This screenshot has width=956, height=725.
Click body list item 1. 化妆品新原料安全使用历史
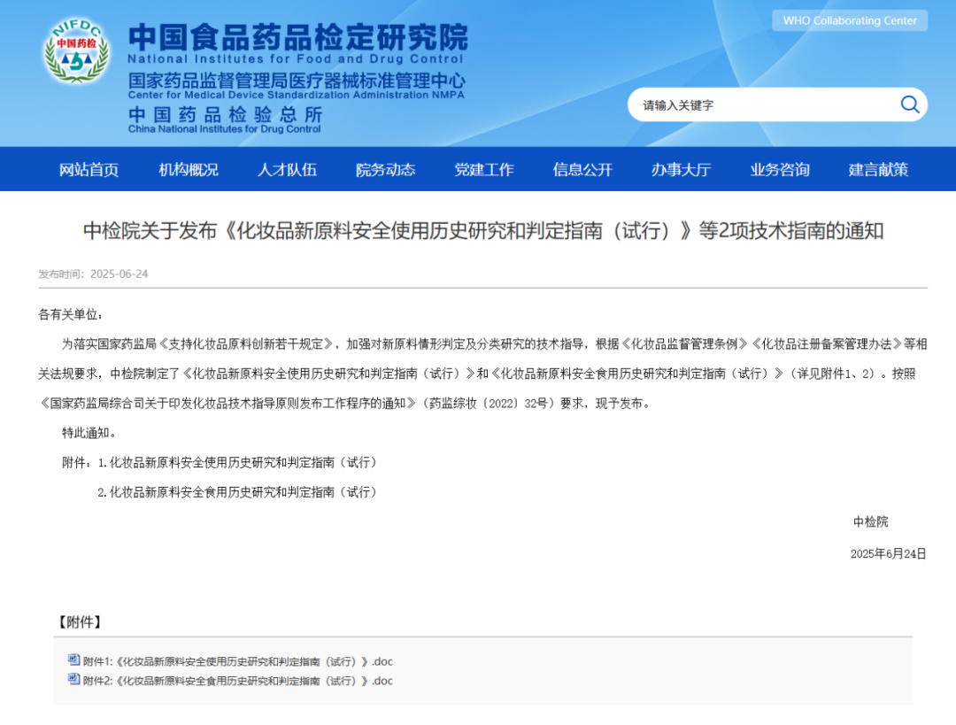tap(238, 462)
